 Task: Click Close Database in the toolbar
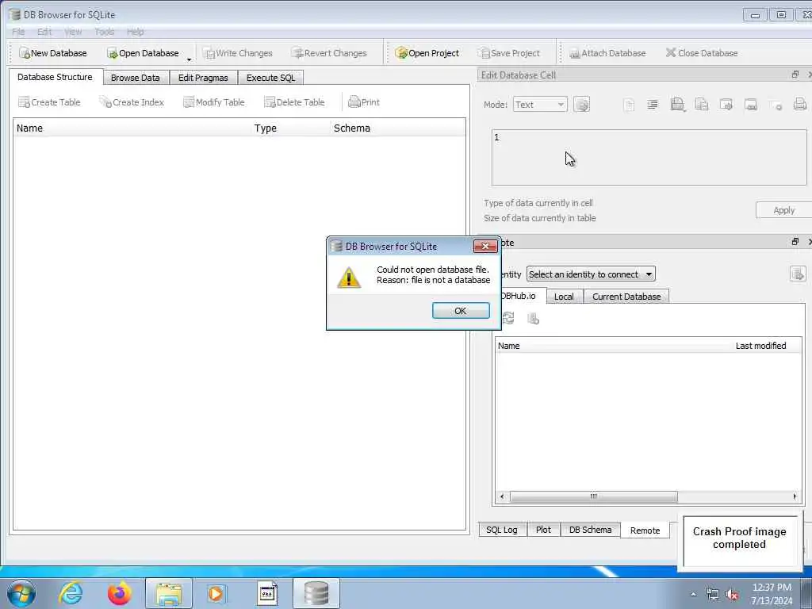click(702, 53)
